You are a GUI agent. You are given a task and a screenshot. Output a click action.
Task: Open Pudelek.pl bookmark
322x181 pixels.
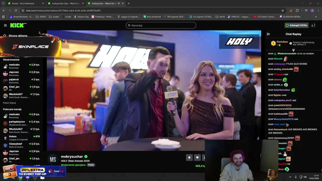[x=102, y=17]
